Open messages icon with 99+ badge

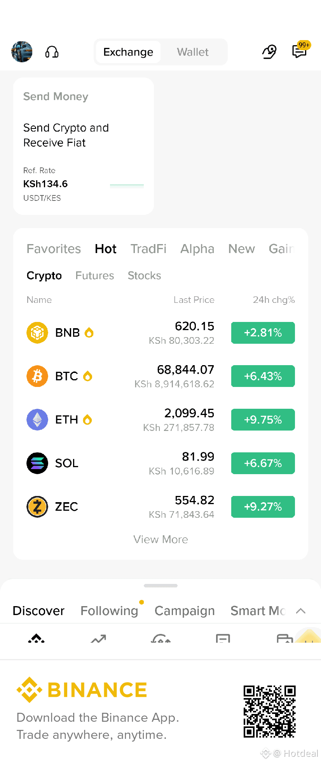coord(301,50)
